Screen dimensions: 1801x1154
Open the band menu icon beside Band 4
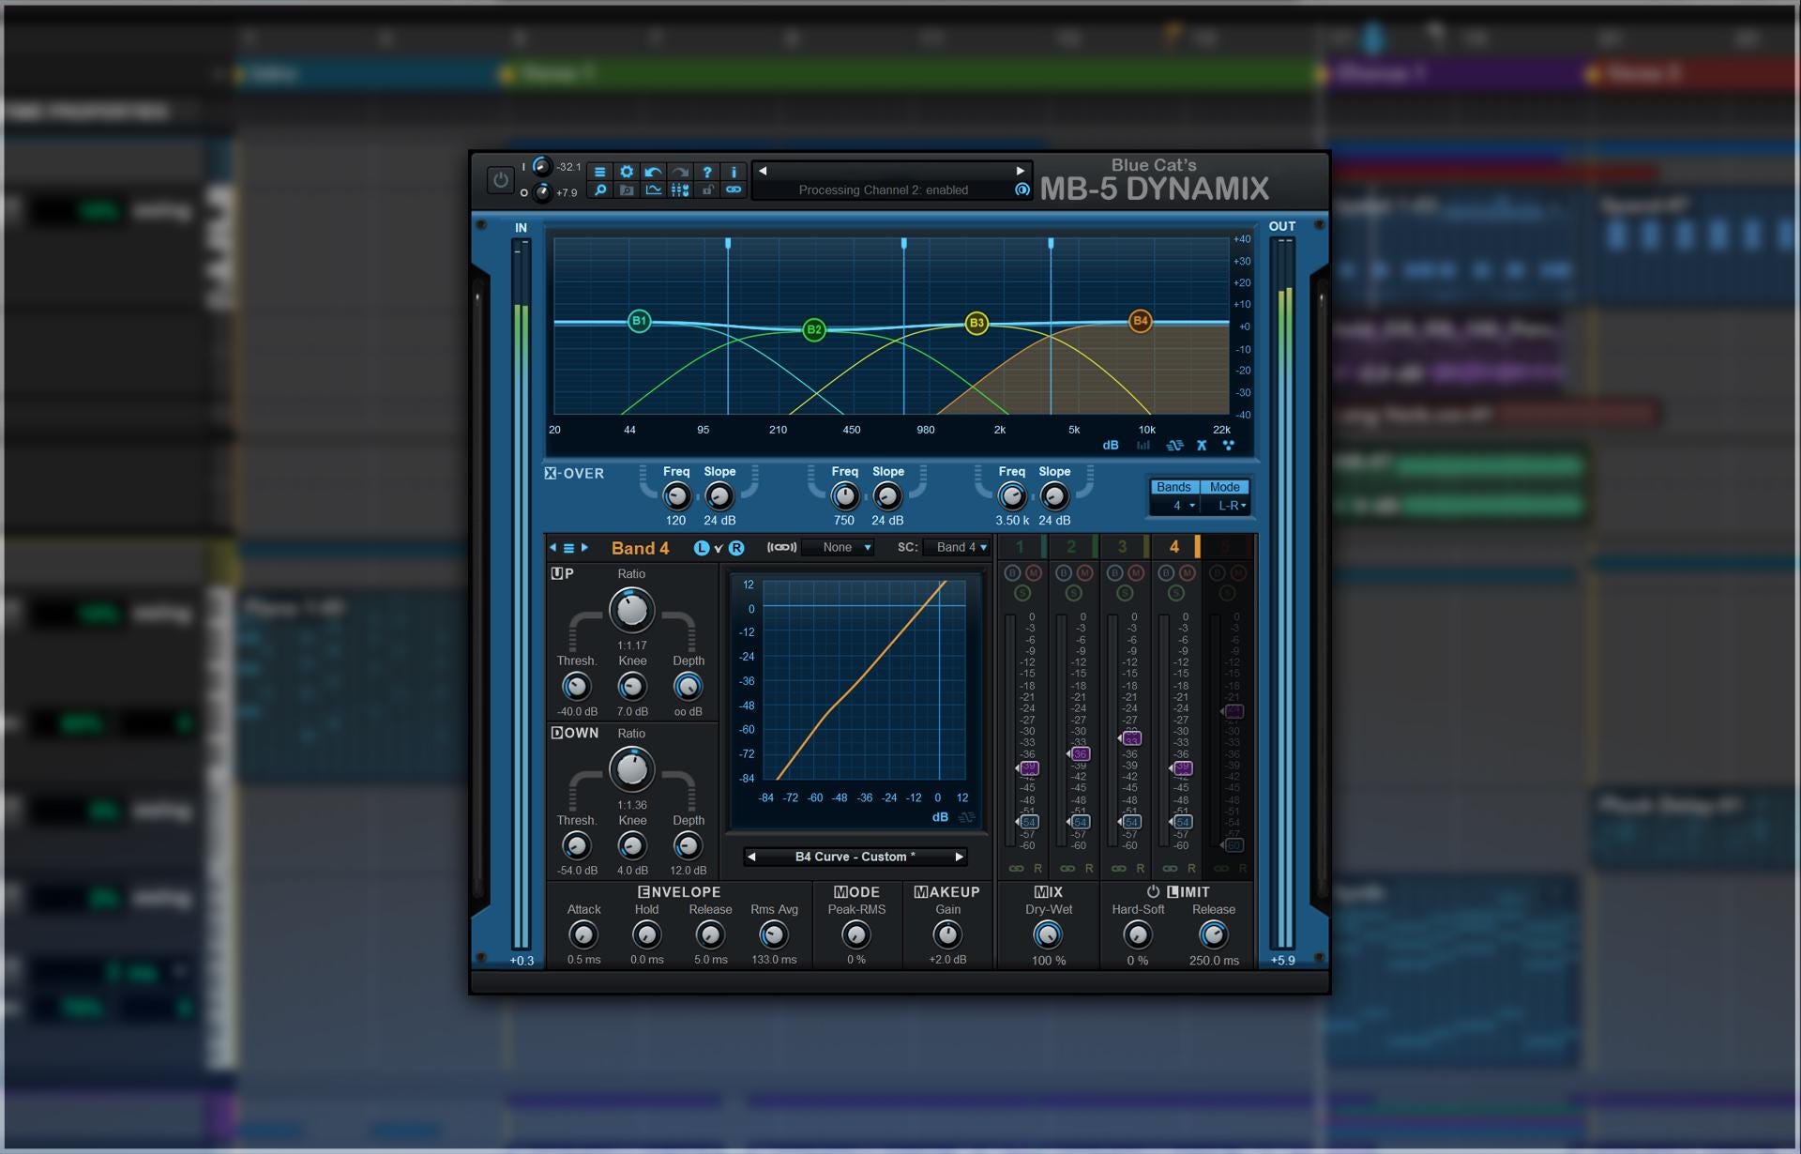[x=568, y=548]
